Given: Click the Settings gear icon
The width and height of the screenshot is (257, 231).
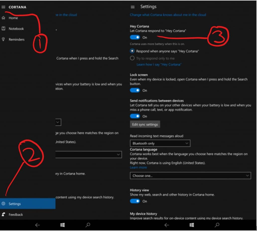Looking at the screenshot, I should [x=4, y=204].
